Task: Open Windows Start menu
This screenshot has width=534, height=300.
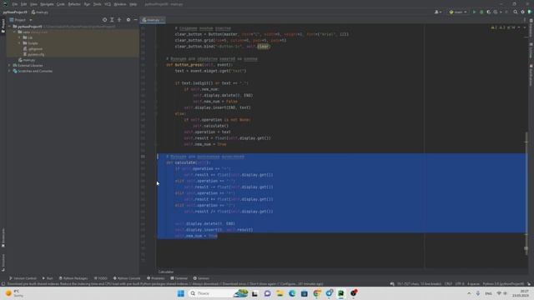Action: (181, 293)
